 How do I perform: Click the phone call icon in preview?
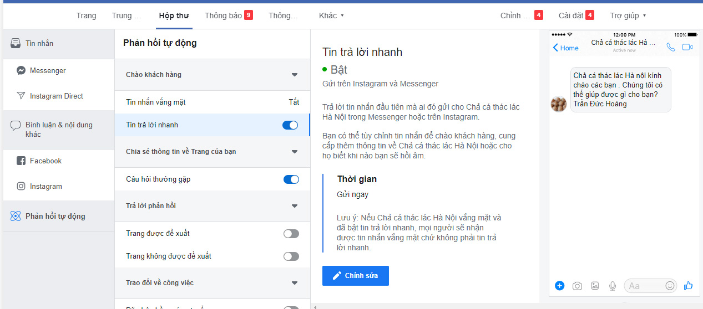click(x=671, y=48)
